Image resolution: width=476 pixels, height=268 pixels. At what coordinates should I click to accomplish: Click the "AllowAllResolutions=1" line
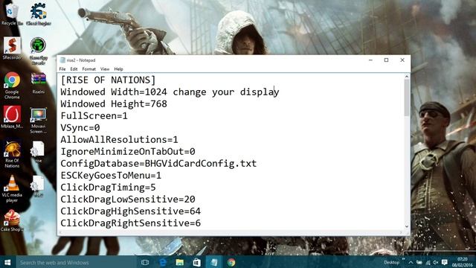[119, 139]
